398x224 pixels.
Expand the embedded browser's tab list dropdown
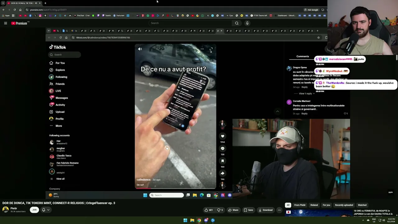point(49,31)
